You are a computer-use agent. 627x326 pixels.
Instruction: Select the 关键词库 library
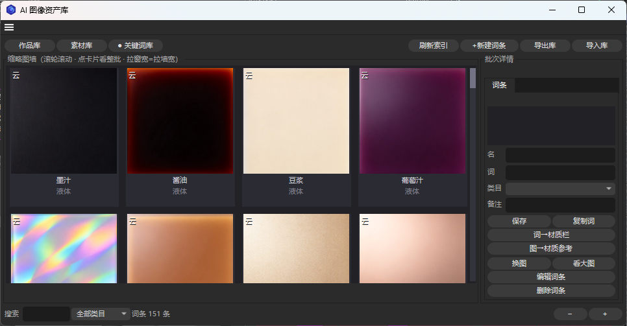[x=136, y=45]
